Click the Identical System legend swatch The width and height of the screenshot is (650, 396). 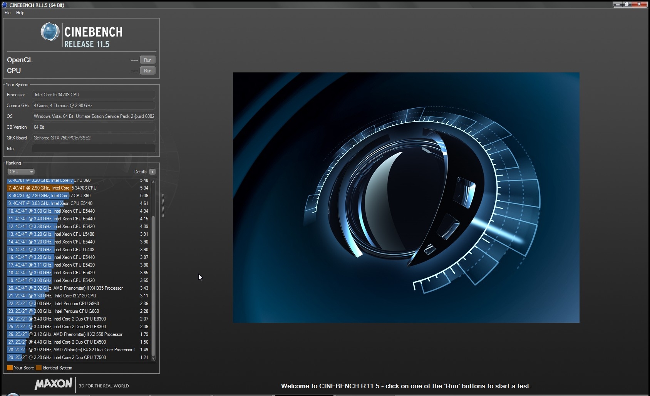click(39, 368)
